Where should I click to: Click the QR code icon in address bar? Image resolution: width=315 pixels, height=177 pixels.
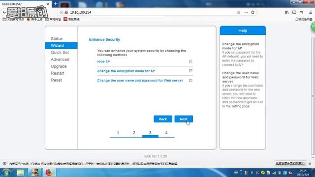(238, 12)
